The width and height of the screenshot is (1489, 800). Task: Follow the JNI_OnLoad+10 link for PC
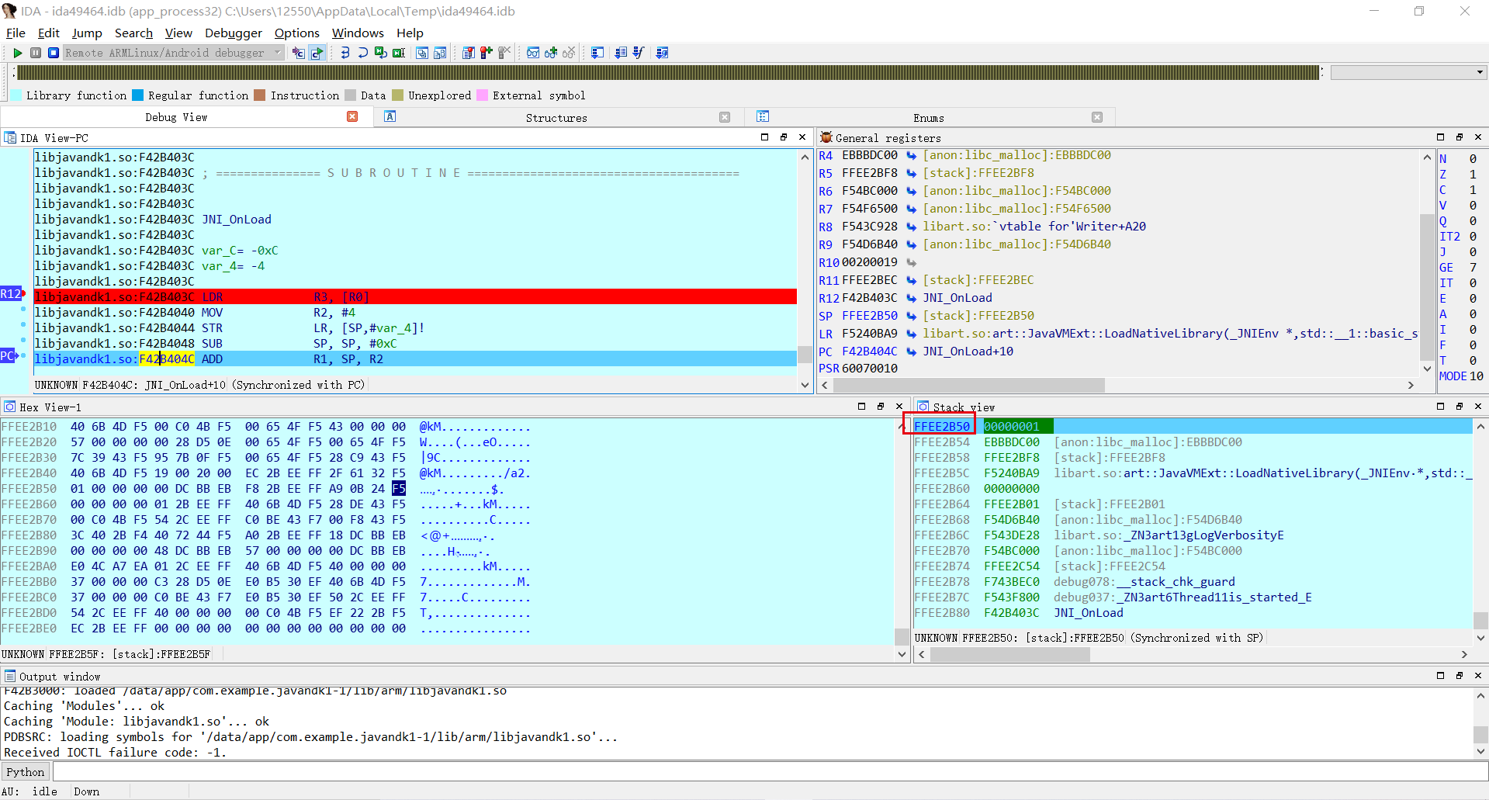coord(968,352)
